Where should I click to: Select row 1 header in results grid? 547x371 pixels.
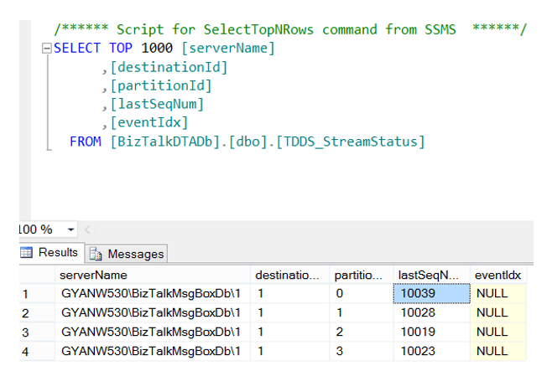(37, 294)
